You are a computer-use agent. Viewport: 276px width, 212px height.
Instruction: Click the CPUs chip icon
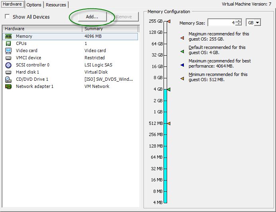8,43
